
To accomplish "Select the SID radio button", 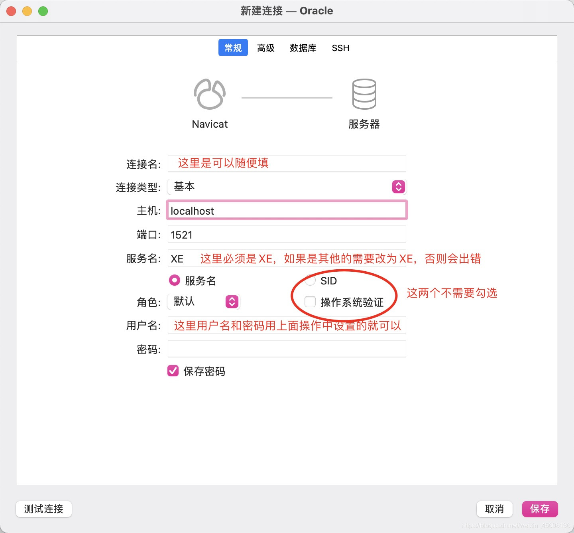I will click(x=310, y=280).
